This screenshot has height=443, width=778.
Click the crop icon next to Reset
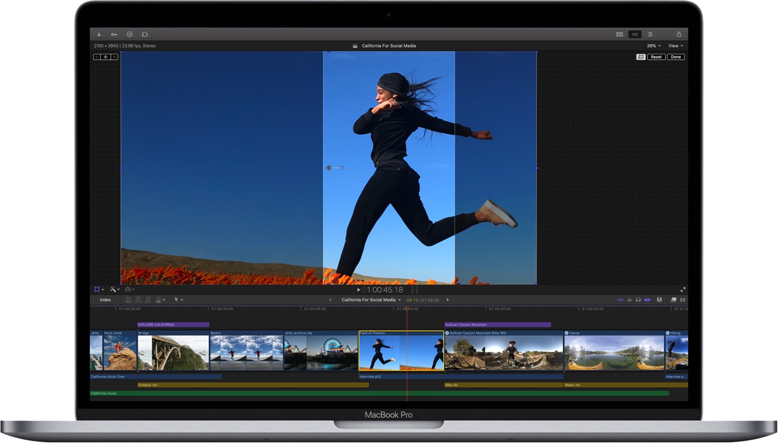[x=641, y=56]
